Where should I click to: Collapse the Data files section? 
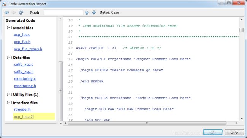click(9, 57)
